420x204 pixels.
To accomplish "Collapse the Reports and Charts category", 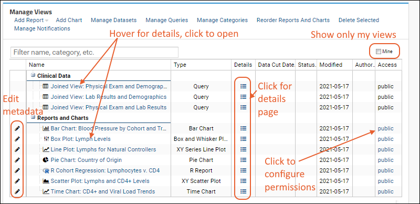I will [33, 118].
